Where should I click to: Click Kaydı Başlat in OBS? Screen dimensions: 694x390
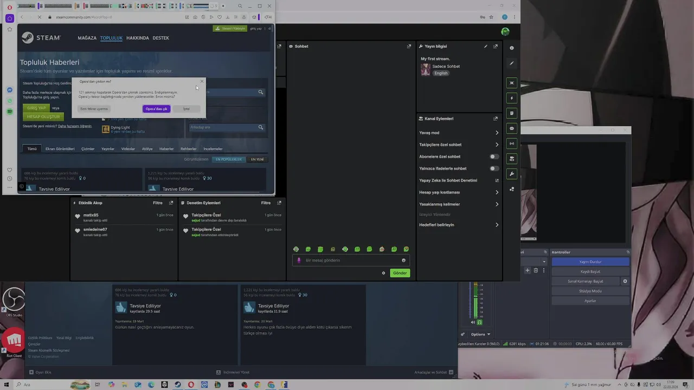point(590,271)
